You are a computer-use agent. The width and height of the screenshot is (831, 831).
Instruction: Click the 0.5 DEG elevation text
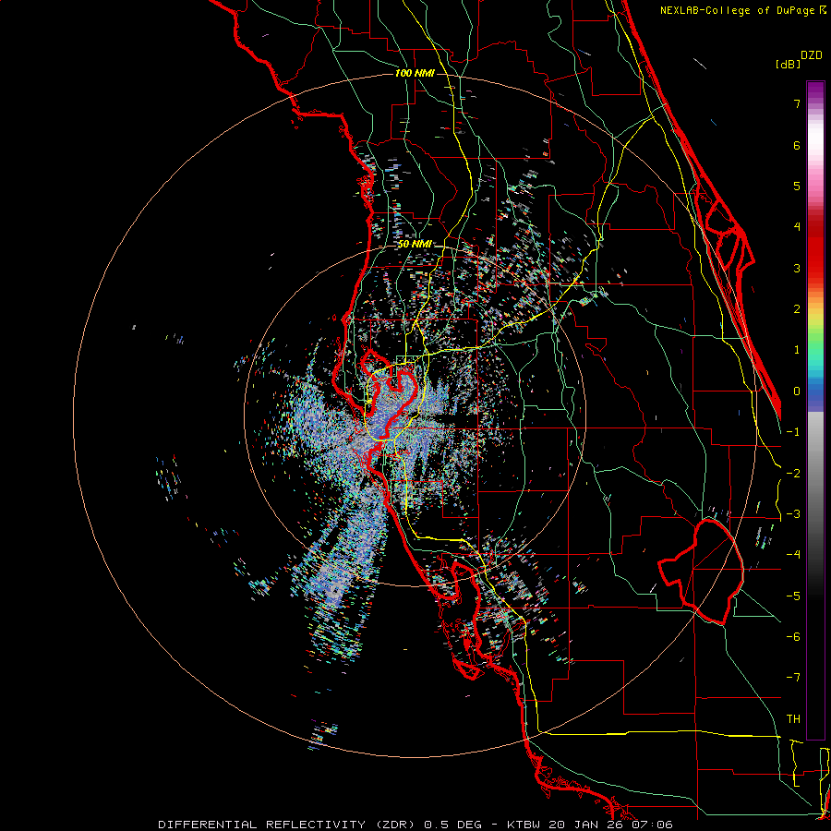pyautogui.click(x=453, y=825)
